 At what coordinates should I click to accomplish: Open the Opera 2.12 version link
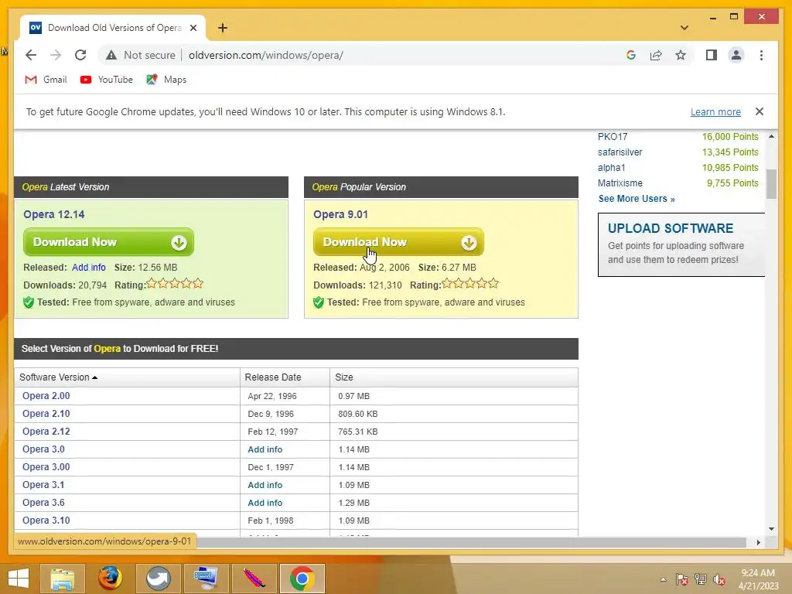46,432
